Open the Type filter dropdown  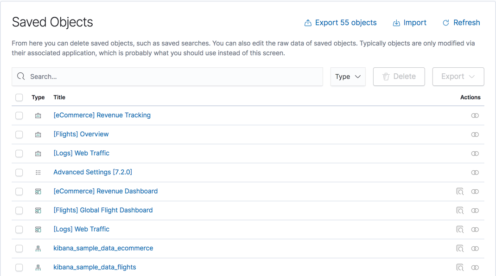pos(348,77)
